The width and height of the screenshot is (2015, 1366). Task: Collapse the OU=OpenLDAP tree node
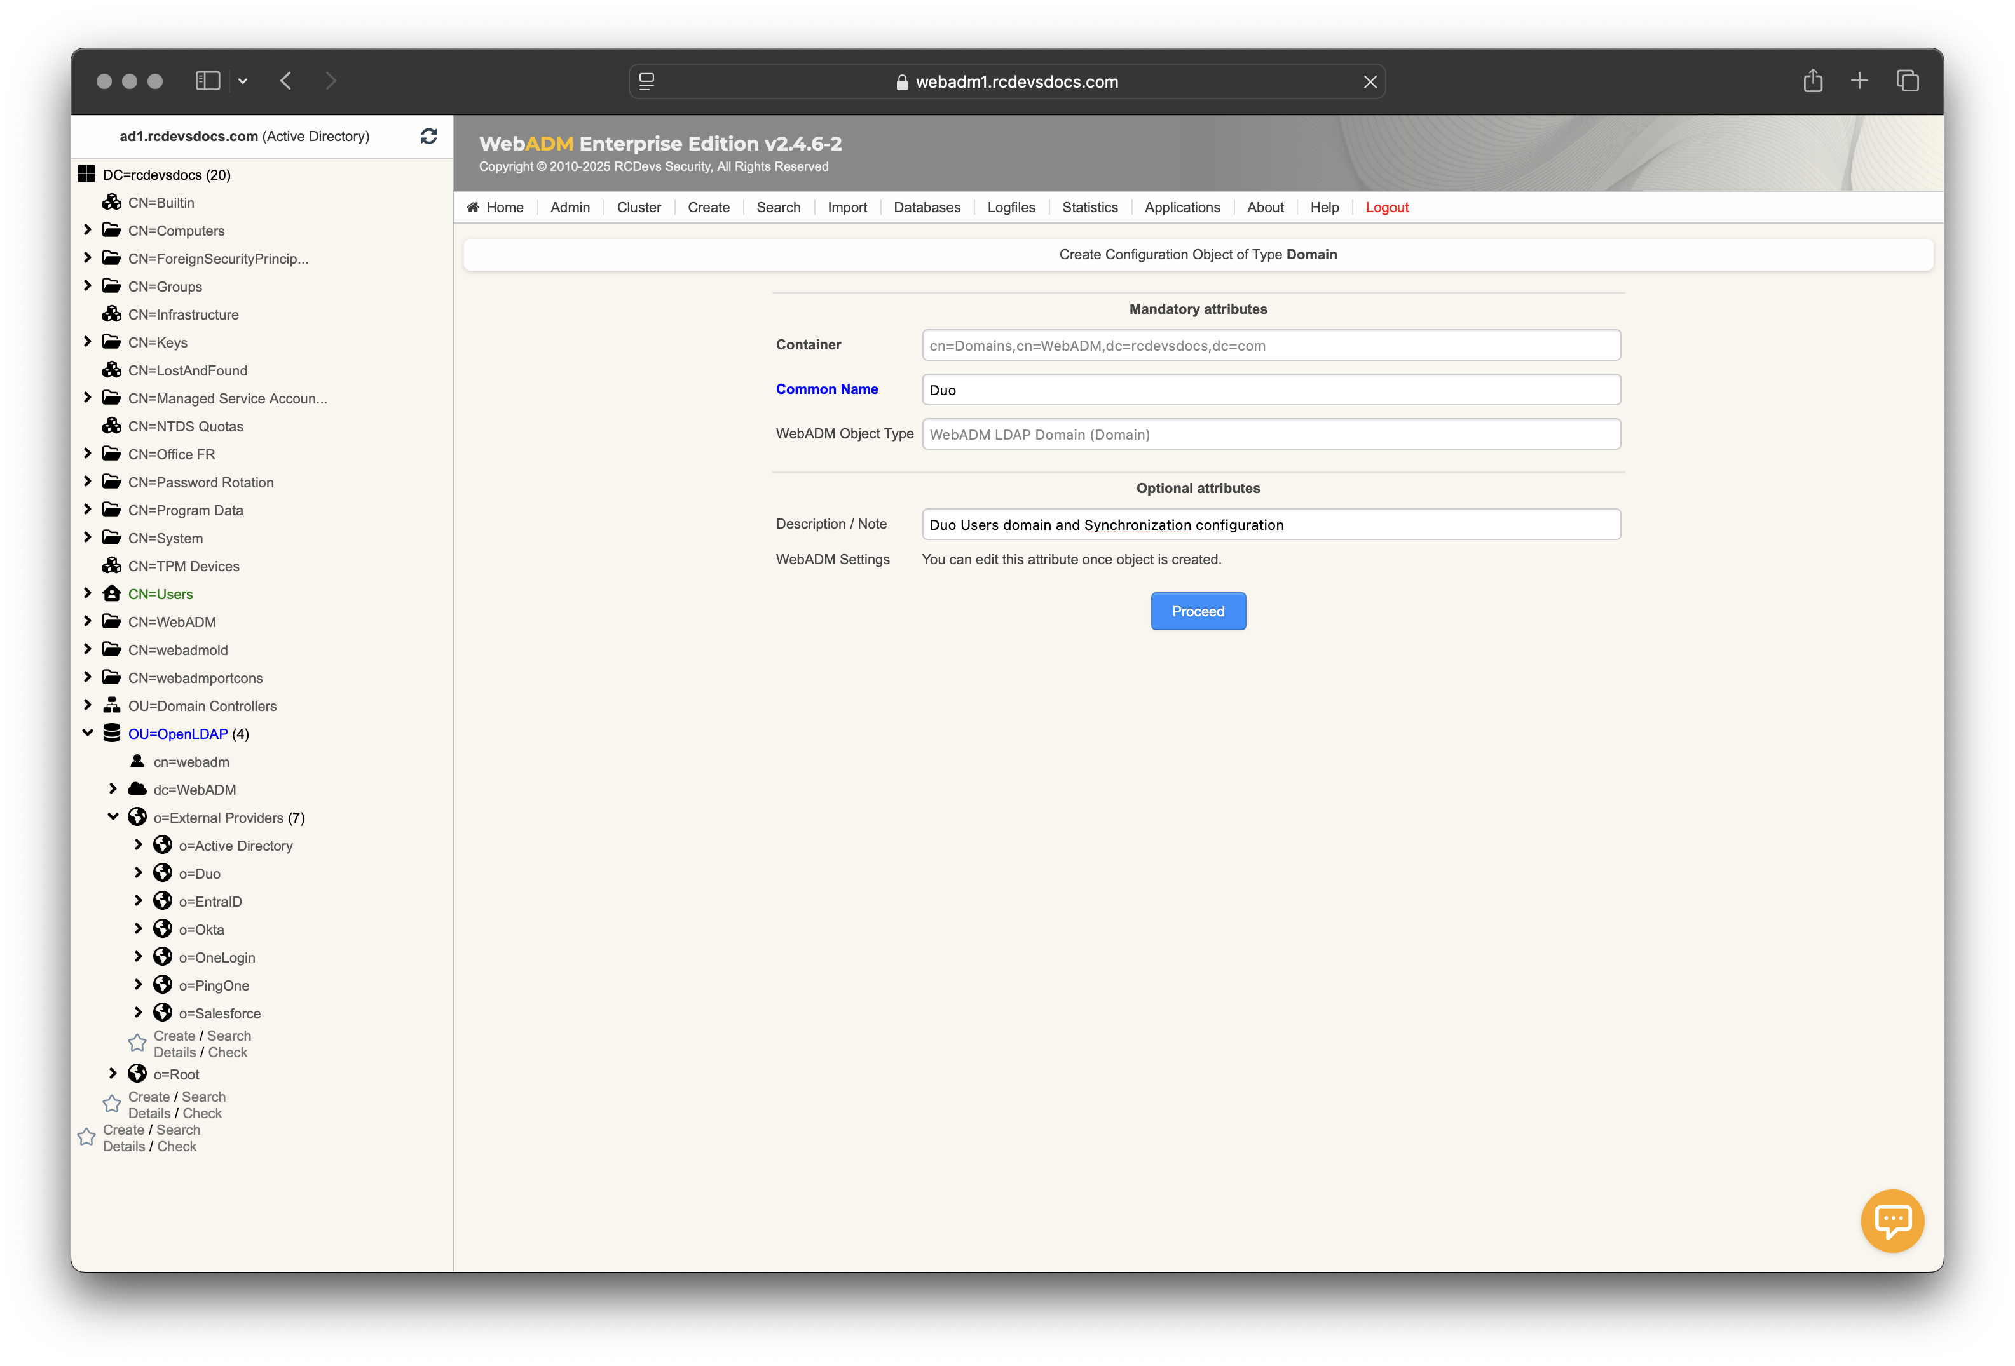click(x=88, y=733)
